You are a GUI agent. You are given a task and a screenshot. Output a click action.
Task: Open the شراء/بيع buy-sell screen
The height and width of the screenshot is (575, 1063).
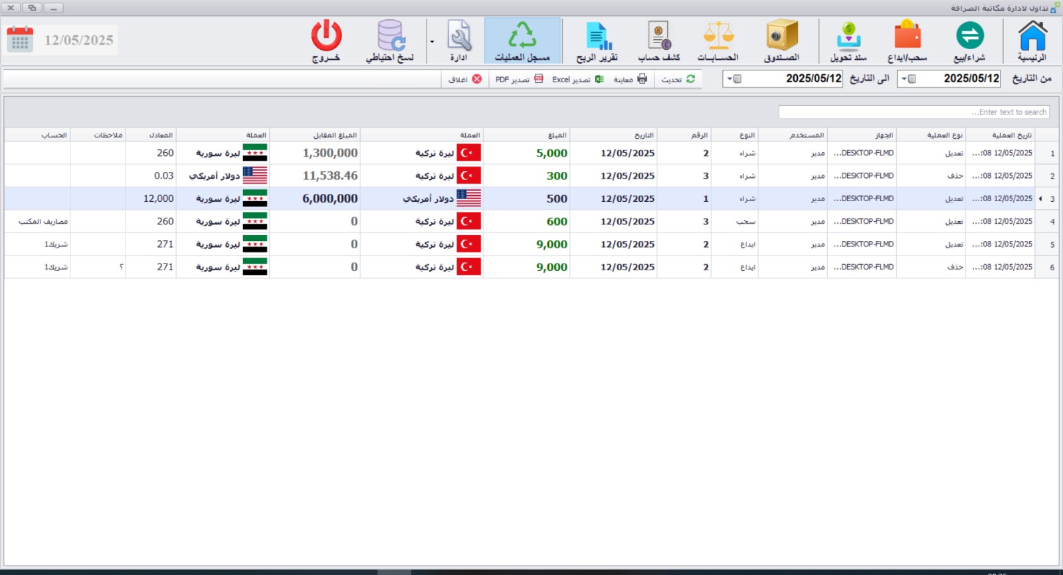969,41
